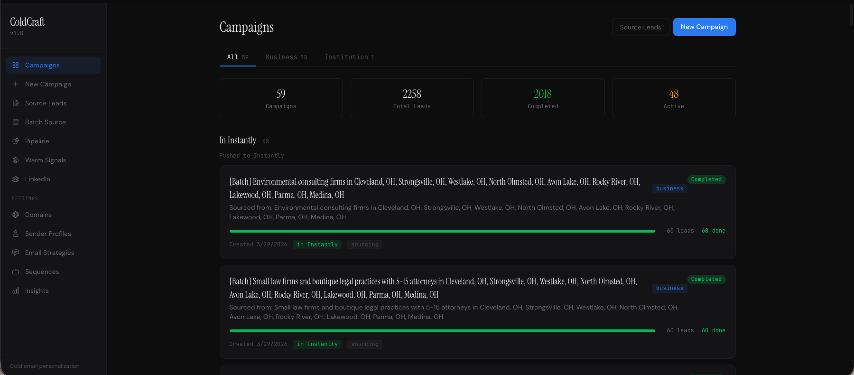Screen dimensions: 854x375
Task: Click the Sender Profiles person icon
Action: [x=16, y=234]
